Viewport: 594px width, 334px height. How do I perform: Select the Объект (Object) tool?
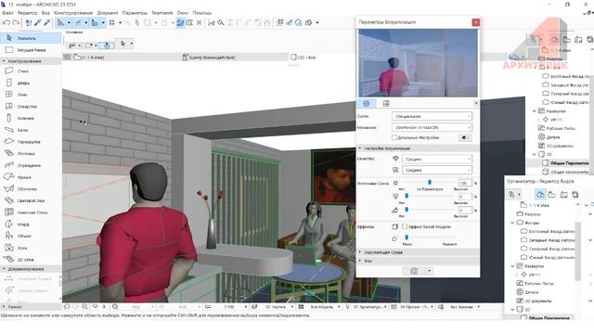[31, 236]
